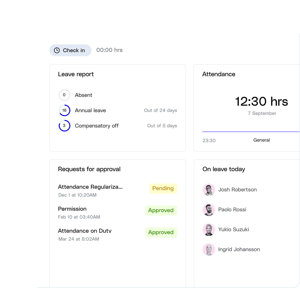Open Paolo Rossi's name
Viewport: 300px width, 288px height.
232,210
